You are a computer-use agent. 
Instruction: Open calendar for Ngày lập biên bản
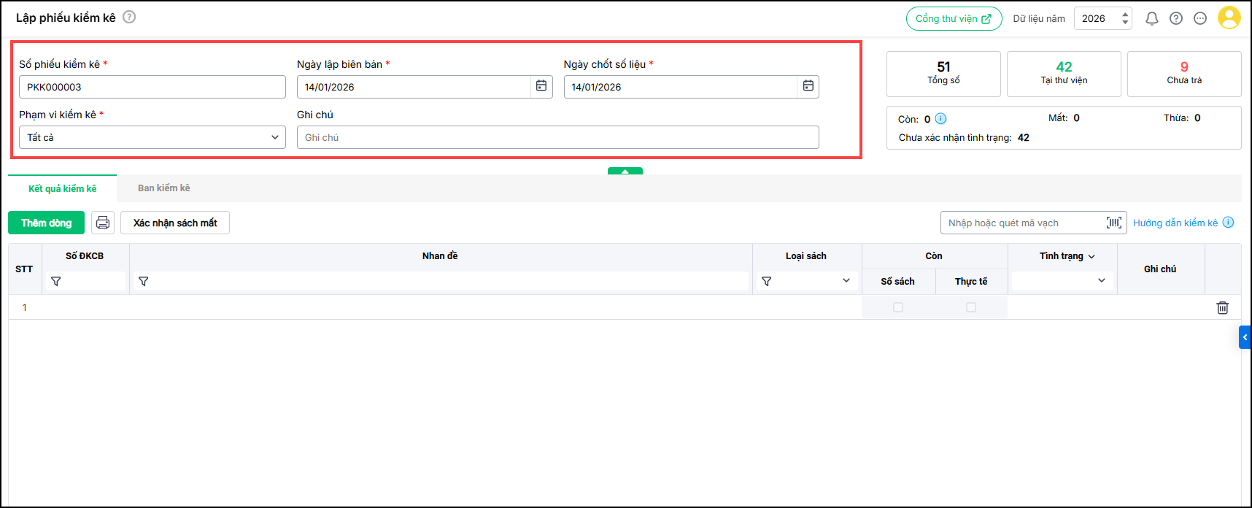[541, 86]
